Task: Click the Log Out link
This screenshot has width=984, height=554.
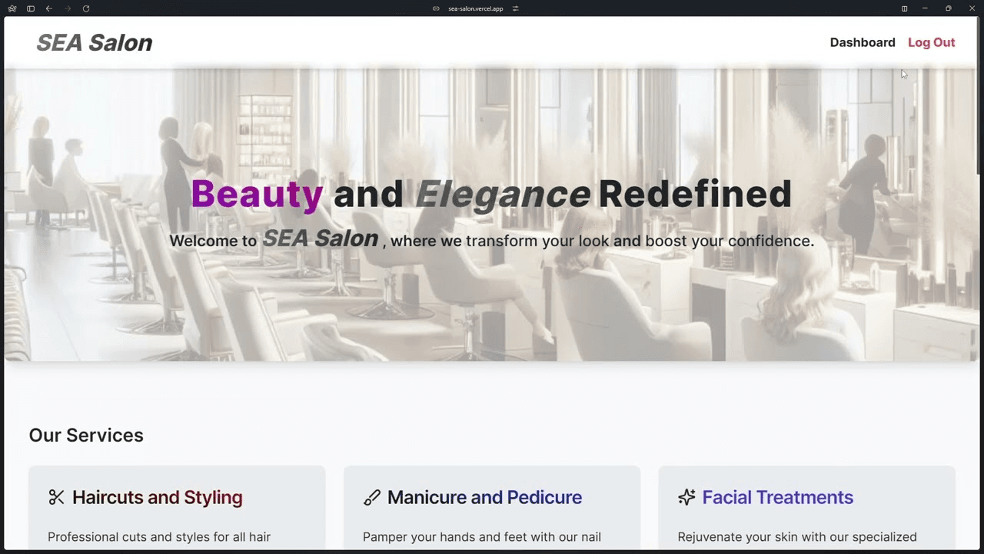Action: point(932,42)
